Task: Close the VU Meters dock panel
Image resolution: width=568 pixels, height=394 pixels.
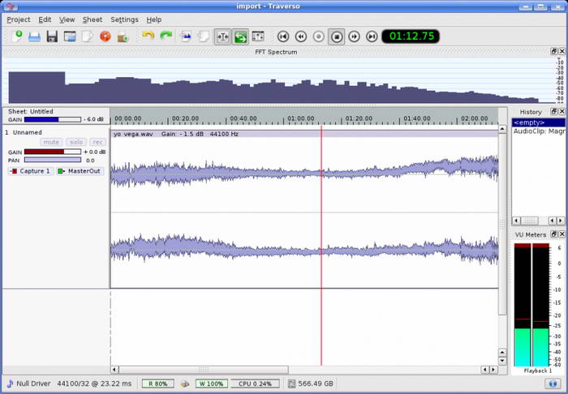Action: click(x=562, y=234)
